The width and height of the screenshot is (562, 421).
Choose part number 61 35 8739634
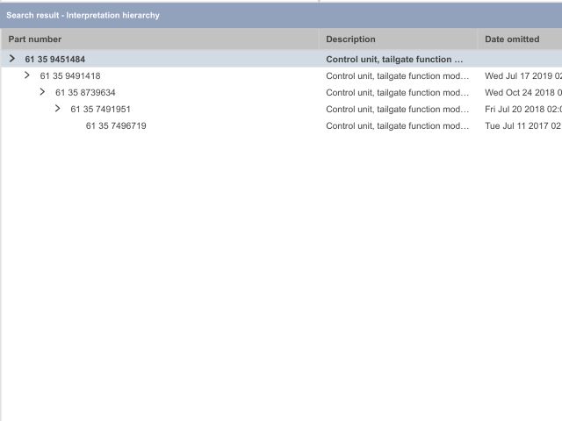85,93
